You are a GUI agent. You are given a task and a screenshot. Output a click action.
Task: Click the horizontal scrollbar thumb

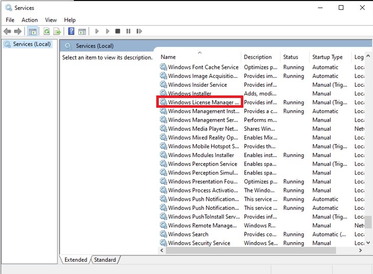tap(251, 250)
